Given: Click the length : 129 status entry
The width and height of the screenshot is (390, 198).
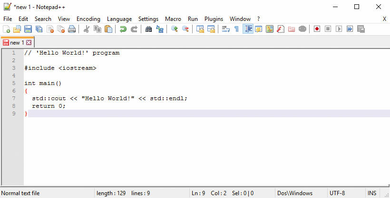Looking at the screenshot, I should 111,193.
